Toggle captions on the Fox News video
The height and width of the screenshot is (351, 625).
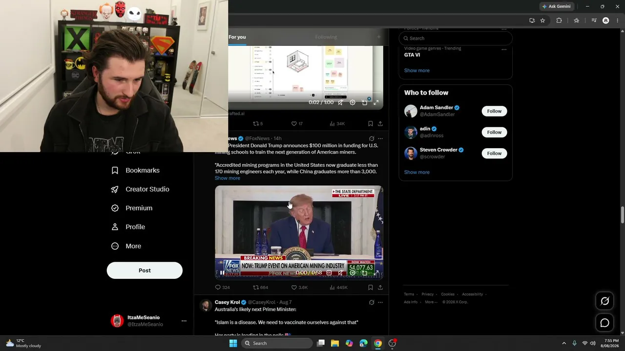[x=329, y=273]
